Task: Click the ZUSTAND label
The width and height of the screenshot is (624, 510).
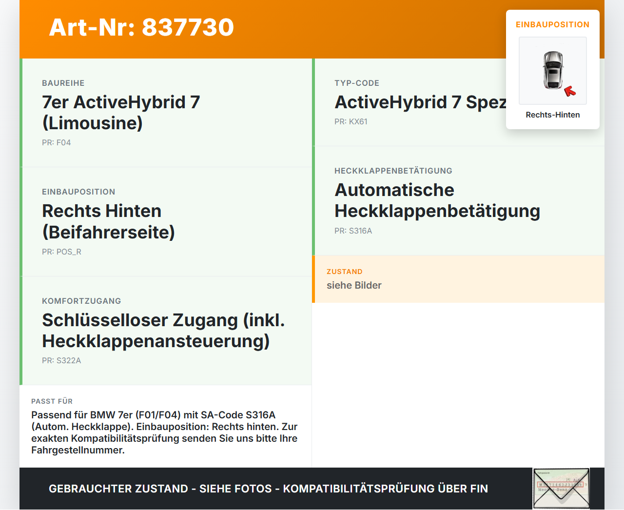Action: point(345,272)
